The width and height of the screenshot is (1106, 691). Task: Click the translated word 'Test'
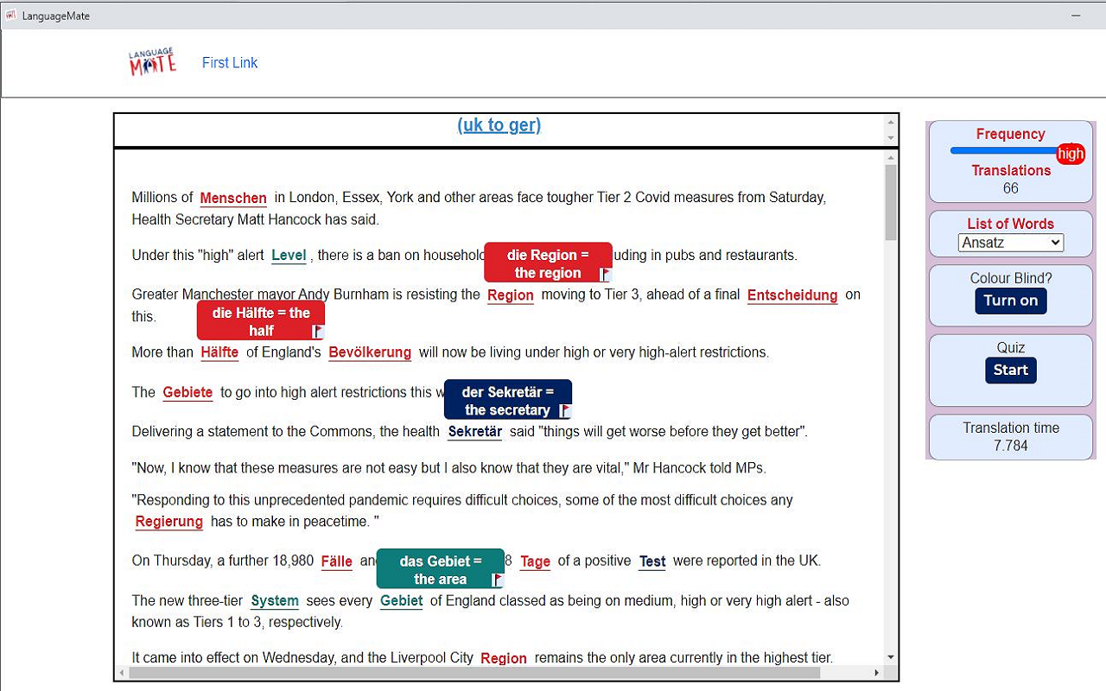click(x=652, y=561)
